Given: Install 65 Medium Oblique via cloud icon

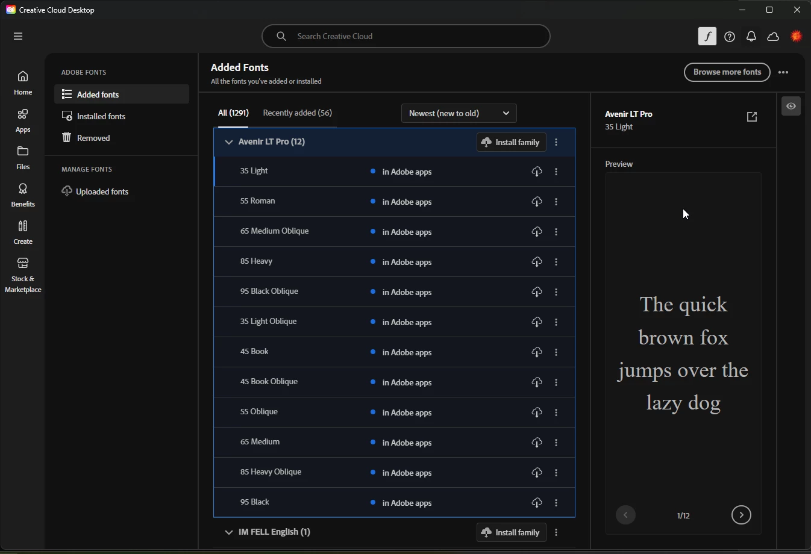Looking at the screenshot, I should pos(537,232).
